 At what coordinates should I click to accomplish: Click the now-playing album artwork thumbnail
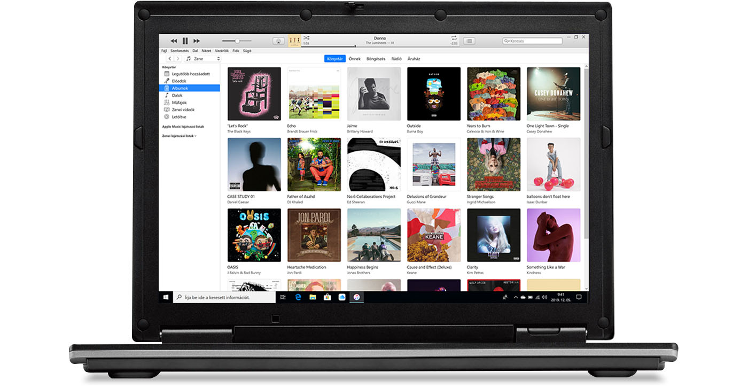294,41
